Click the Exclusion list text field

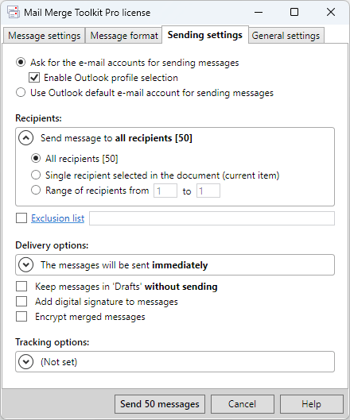(x=212, y=218)
